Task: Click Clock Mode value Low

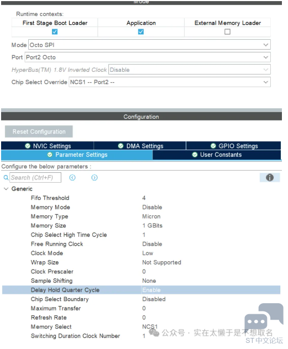Action: pos(148,253)
